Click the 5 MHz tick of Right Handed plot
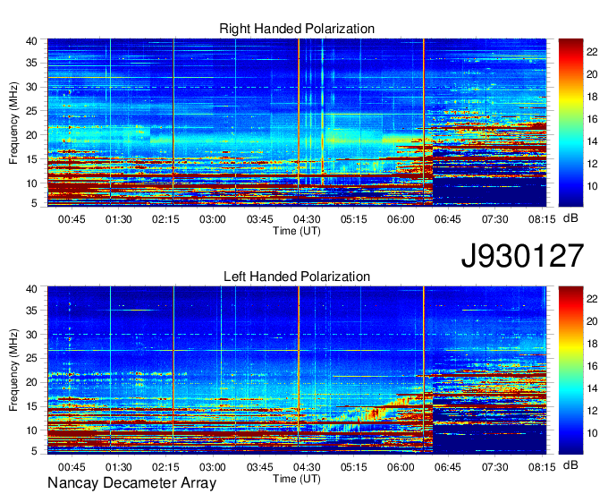Screen dimensions: 608x494 34,203
